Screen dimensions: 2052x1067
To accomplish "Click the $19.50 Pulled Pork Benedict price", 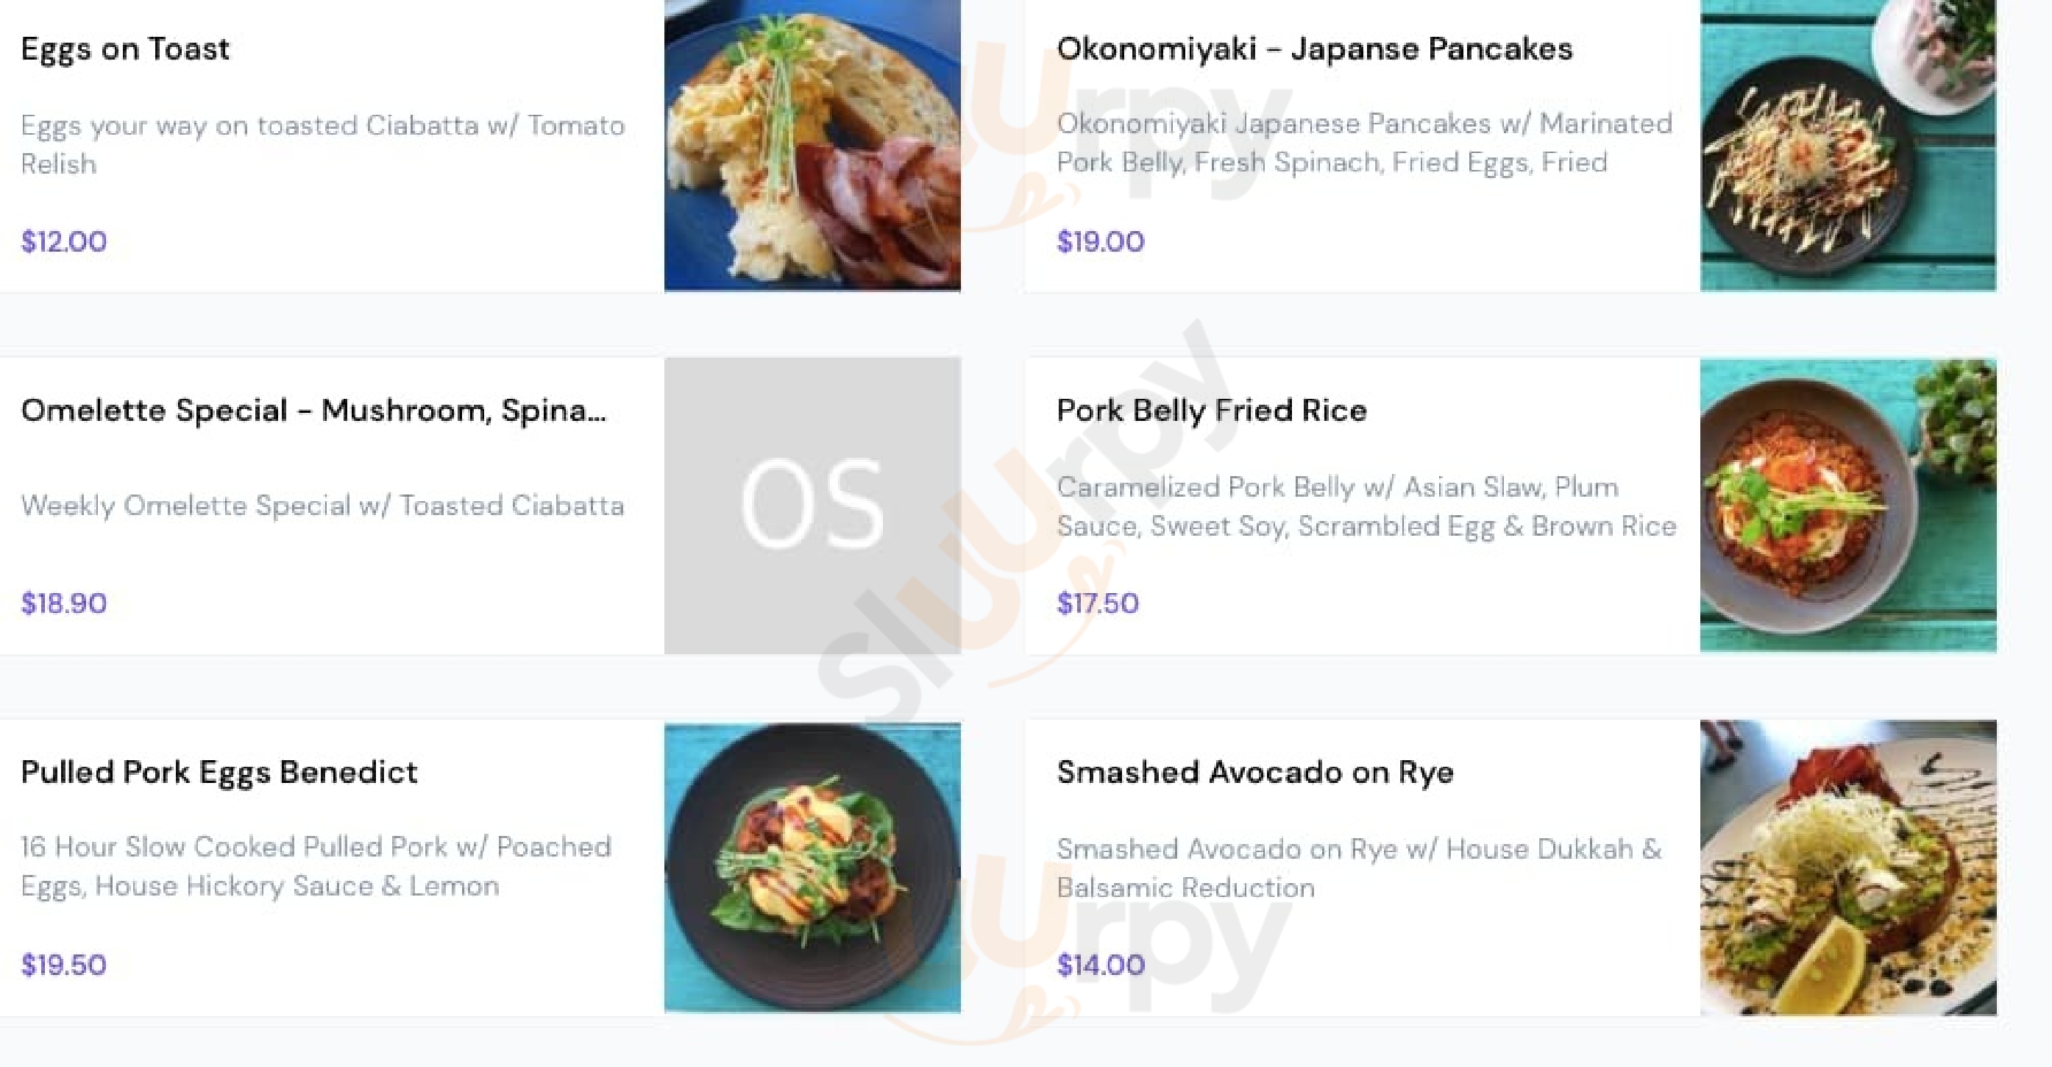I will (64, 965).
